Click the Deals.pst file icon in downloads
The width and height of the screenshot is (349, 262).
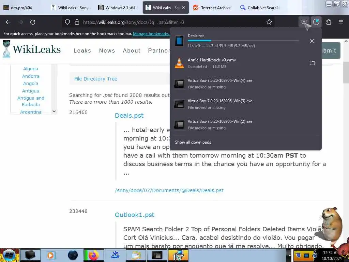pos(179,41)
